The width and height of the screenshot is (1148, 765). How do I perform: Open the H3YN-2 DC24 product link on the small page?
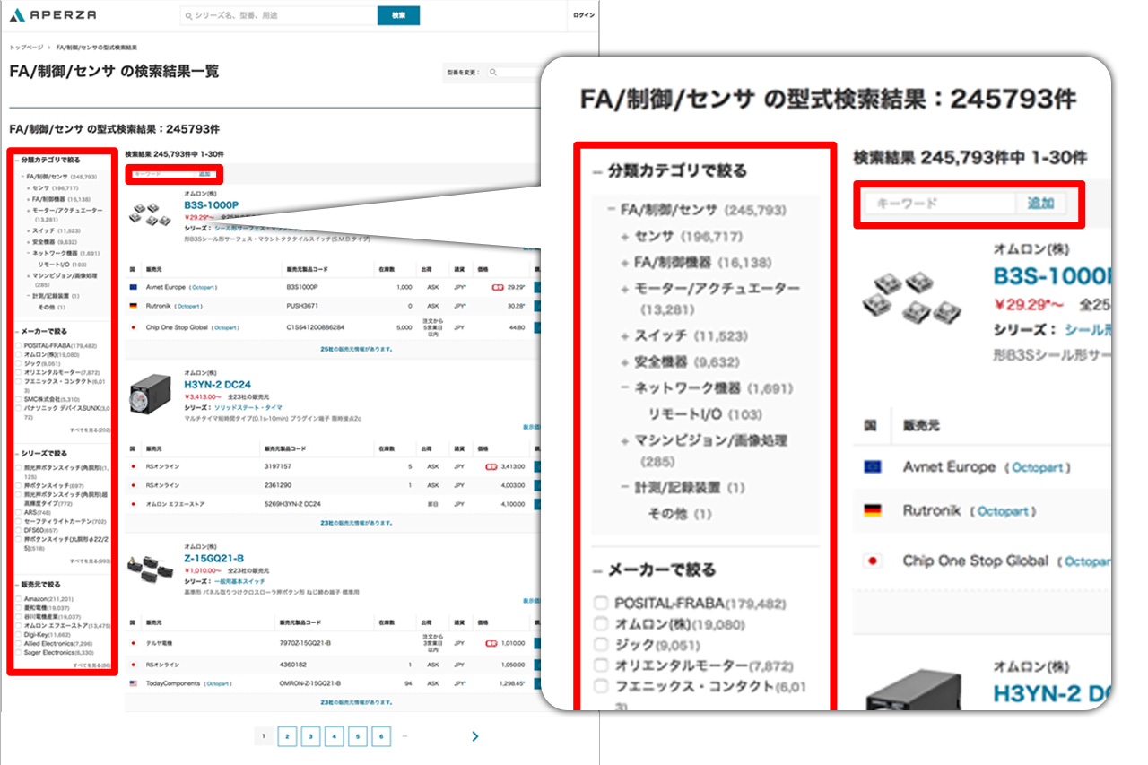click(x=217, y=385)
